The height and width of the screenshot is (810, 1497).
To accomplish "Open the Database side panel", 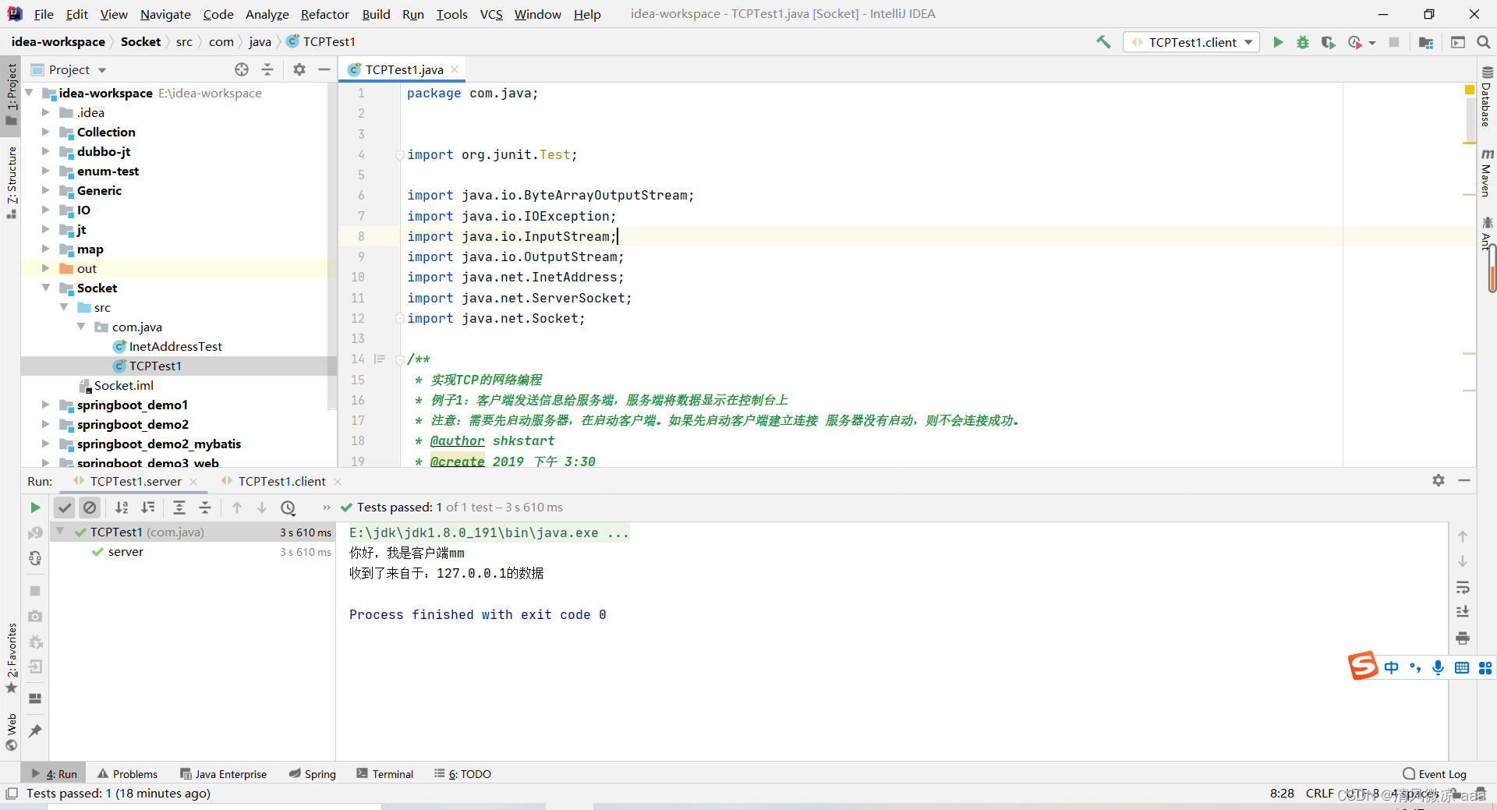I will 1487,97.
